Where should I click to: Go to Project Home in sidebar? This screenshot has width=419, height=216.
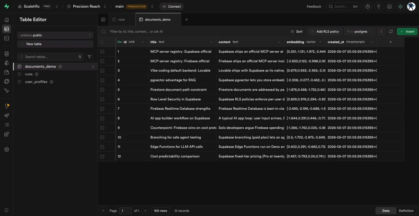point(7,20)
